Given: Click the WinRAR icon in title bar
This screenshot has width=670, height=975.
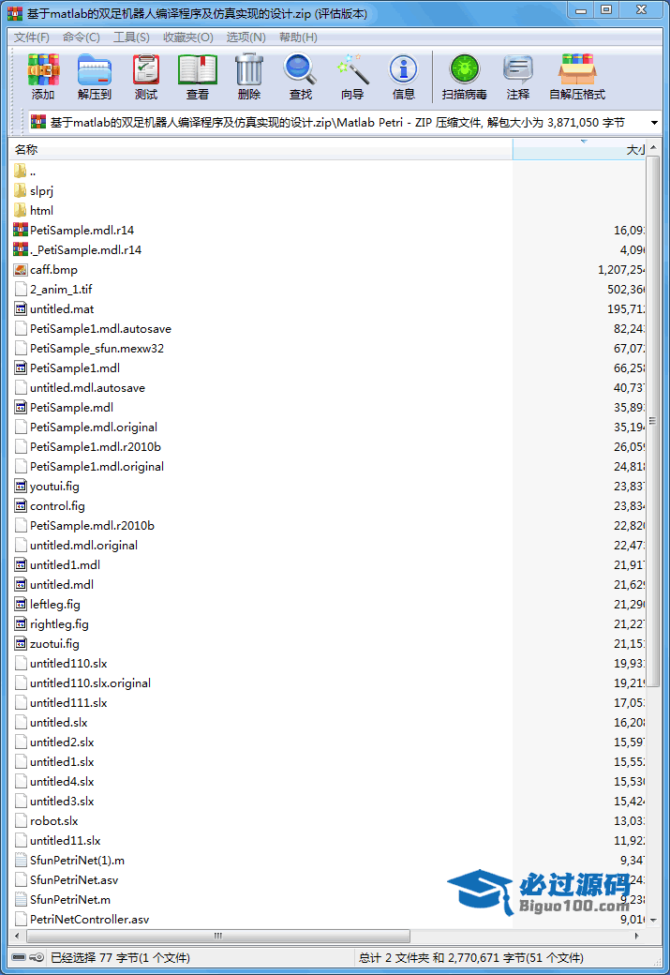Looking at the screenshot, I should 15,13.
